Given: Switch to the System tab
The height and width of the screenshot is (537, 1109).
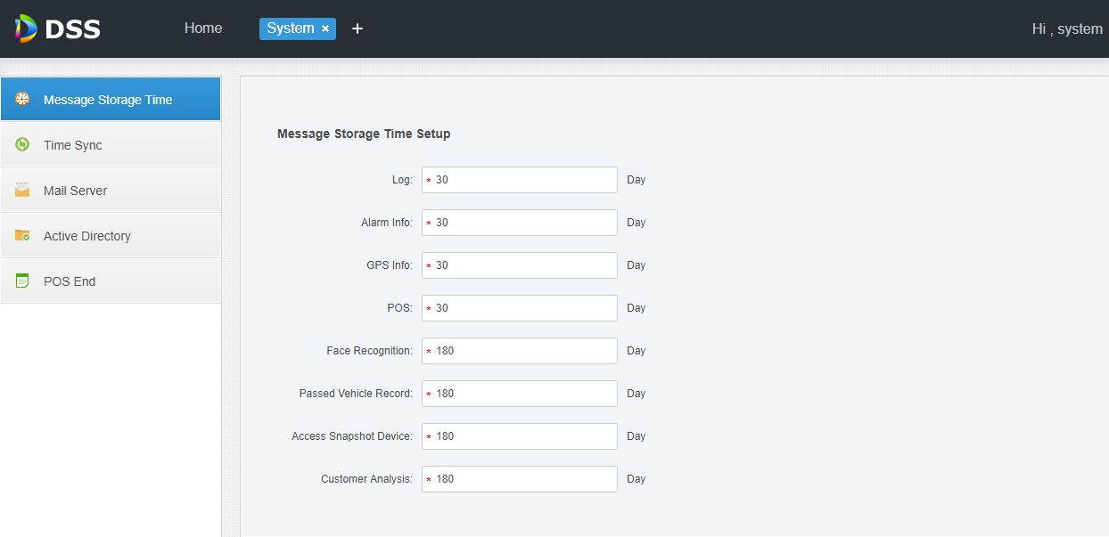Looking at the screenshot, I should click(x=290, y=28).
